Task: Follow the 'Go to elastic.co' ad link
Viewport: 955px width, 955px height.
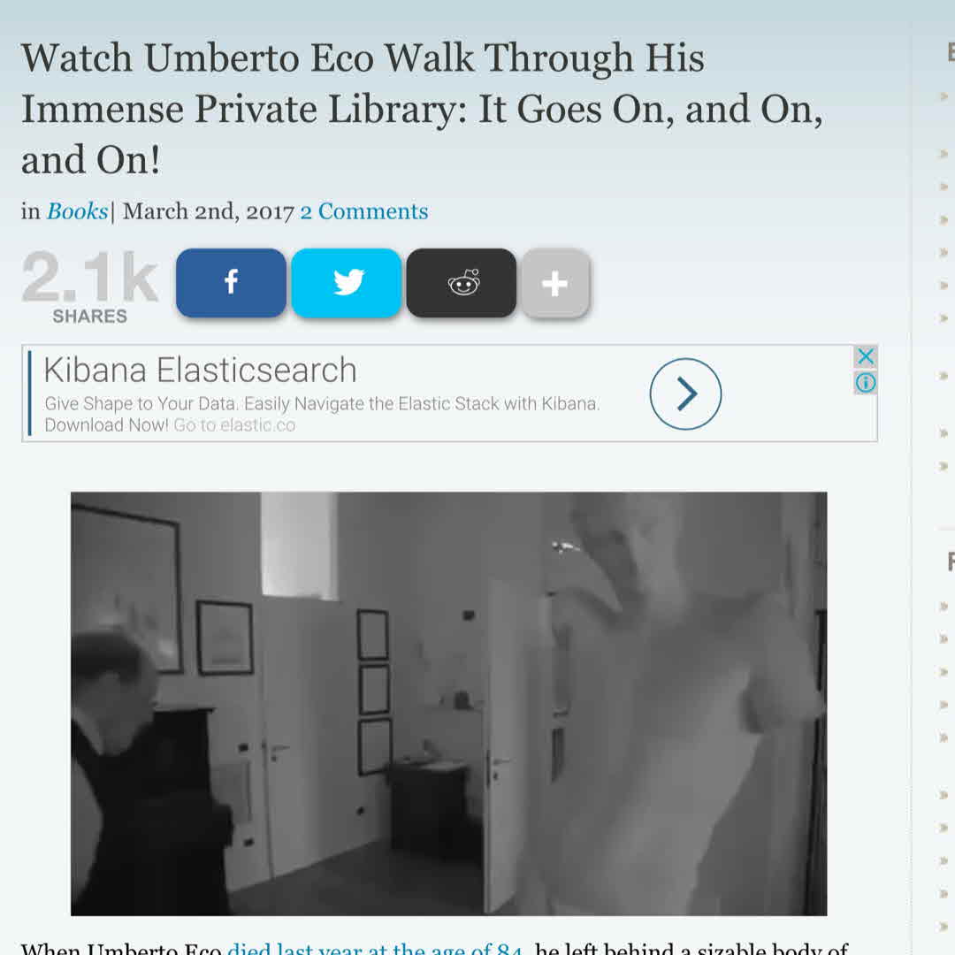Action: point(234,425)
